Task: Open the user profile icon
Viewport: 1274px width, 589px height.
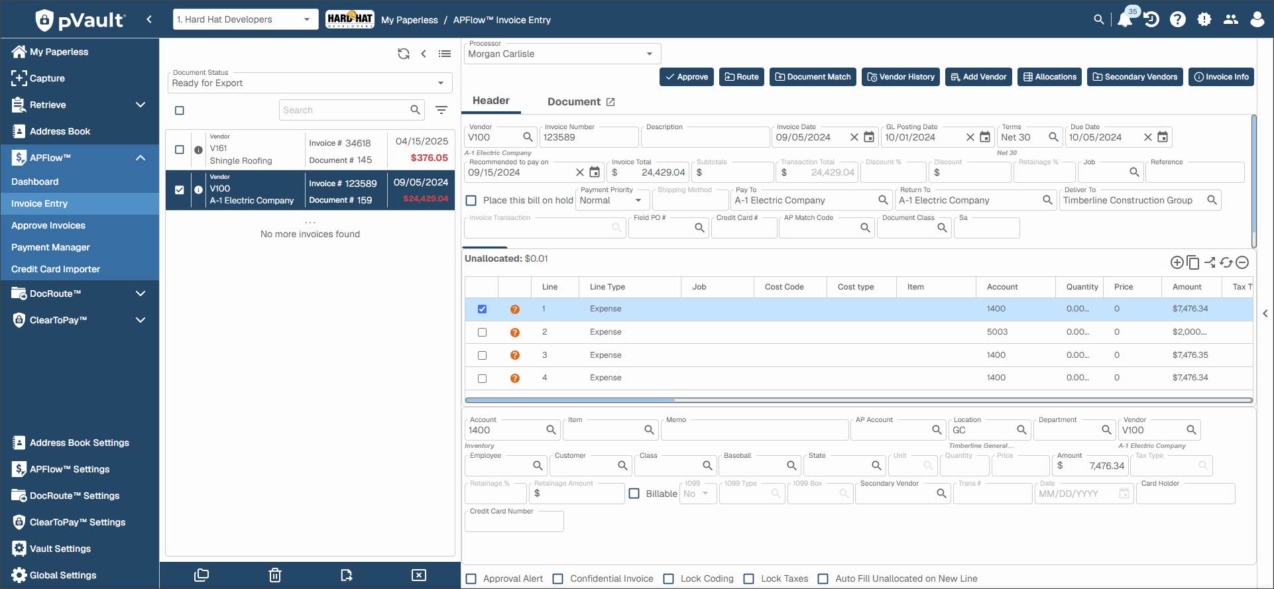Action: coord(1257,20)
